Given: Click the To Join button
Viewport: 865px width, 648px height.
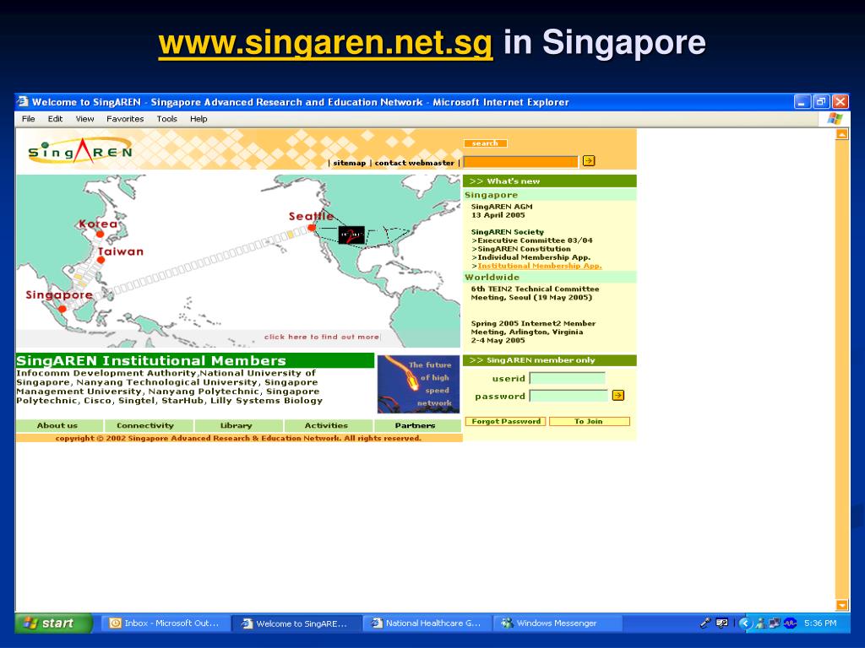Looking at the screenshot, I should pos(589,422).
